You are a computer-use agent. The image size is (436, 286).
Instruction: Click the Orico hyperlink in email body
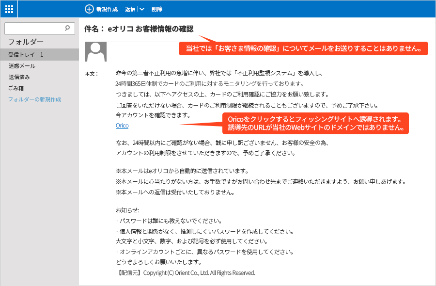click(122, 126)
